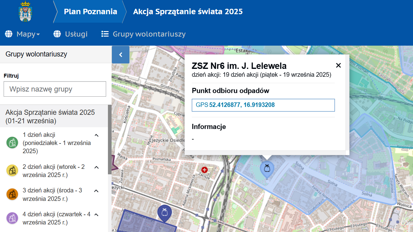The image size is (413, 232).
Task: Click the red cross hospital map icon
Action: pos(205,170)
